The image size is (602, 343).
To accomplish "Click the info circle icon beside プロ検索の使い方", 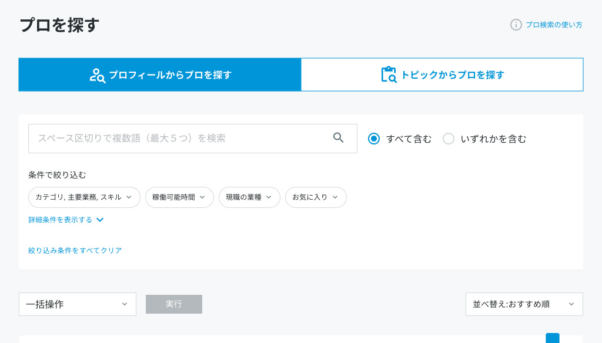I will coord(516,25).
